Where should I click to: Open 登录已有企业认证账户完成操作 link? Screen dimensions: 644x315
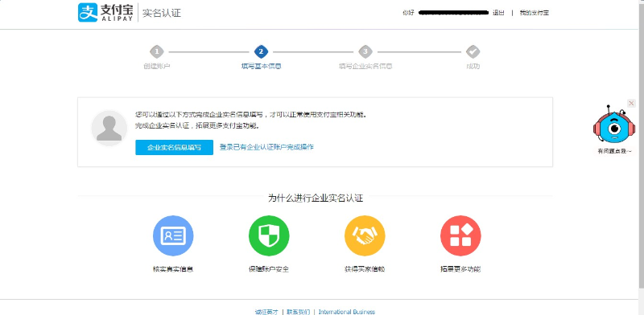tap(266, 147)
